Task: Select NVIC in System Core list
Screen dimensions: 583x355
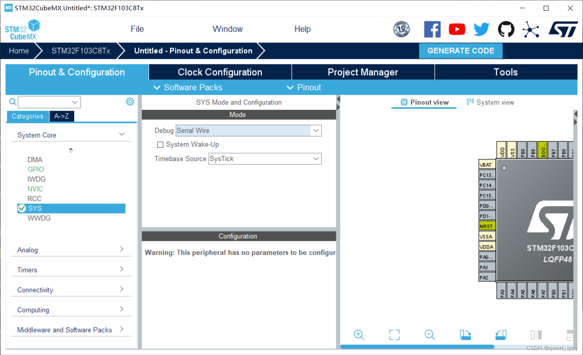Action: [35, 189]
